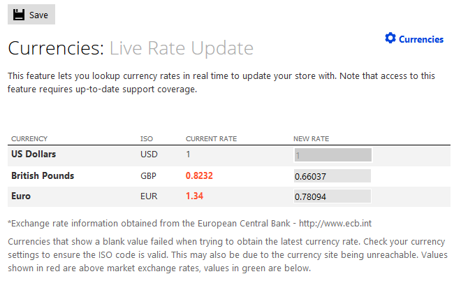Click the blue gear icon beside Currencies
Image resolution: width=454 pixels, height=281 pixels.
coord(390,38)
